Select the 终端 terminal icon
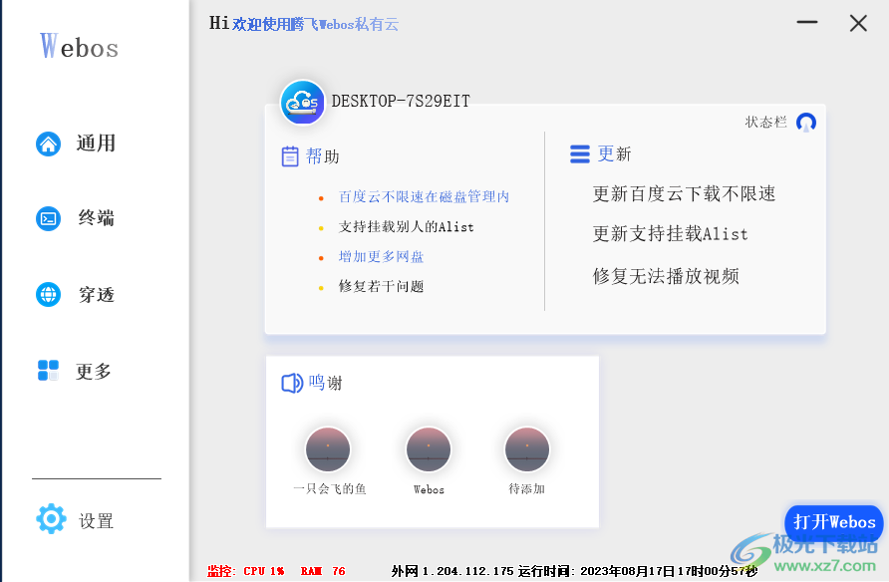This screenshot has height=582, width=889. click(x=48, y=218)
